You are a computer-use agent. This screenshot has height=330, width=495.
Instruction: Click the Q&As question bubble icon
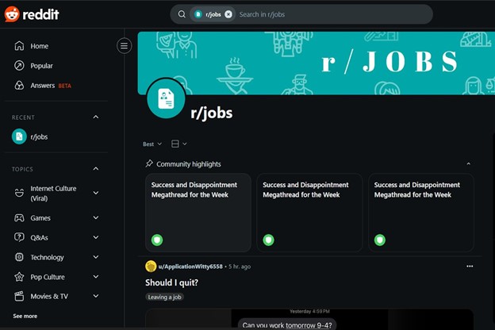[x=19, y=237]
